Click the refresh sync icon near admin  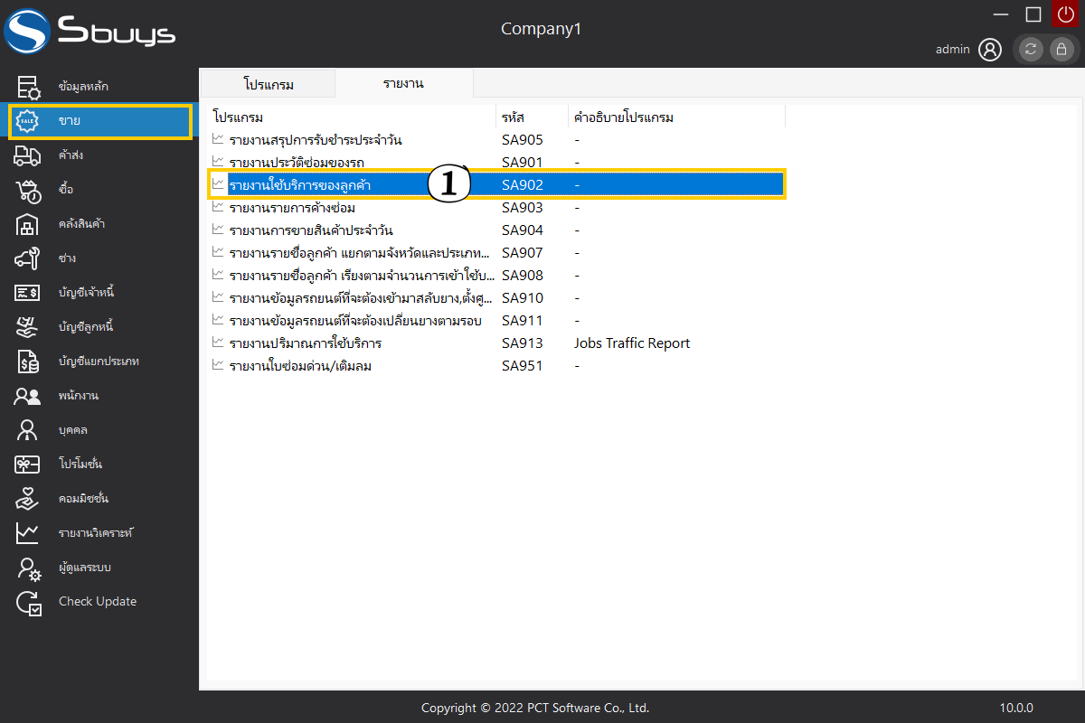coord(1031,50)
